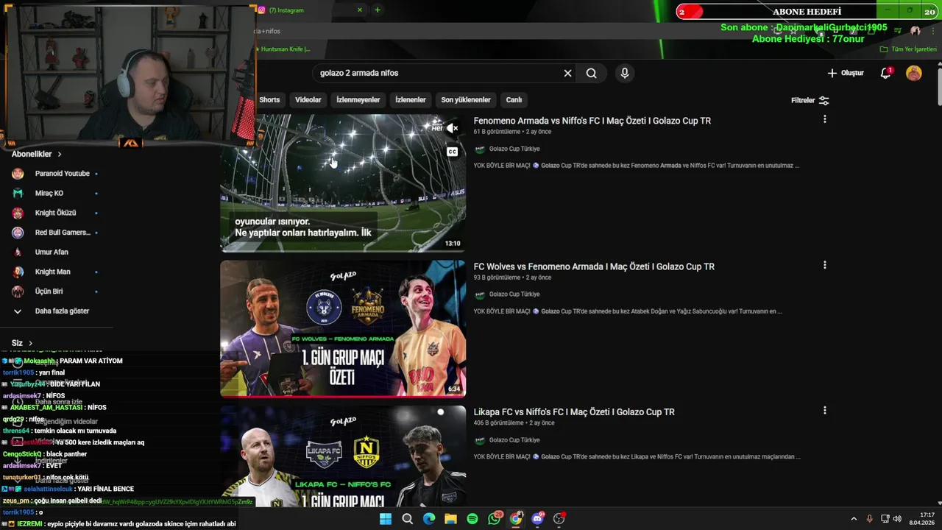Click the channel avatar beside the Likapa FC video's Golazo Cup Türkiye
Screen dimensions: 942x530
click(480, 440)
